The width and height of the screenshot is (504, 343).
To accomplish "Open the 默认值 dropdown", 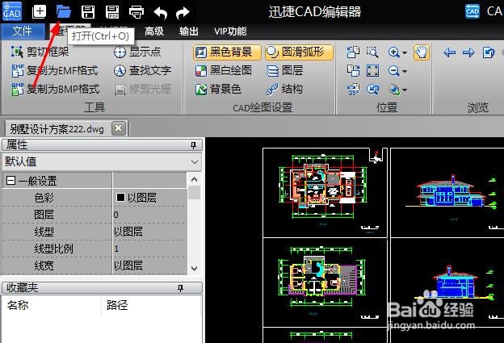I will (x=102, y=161).
